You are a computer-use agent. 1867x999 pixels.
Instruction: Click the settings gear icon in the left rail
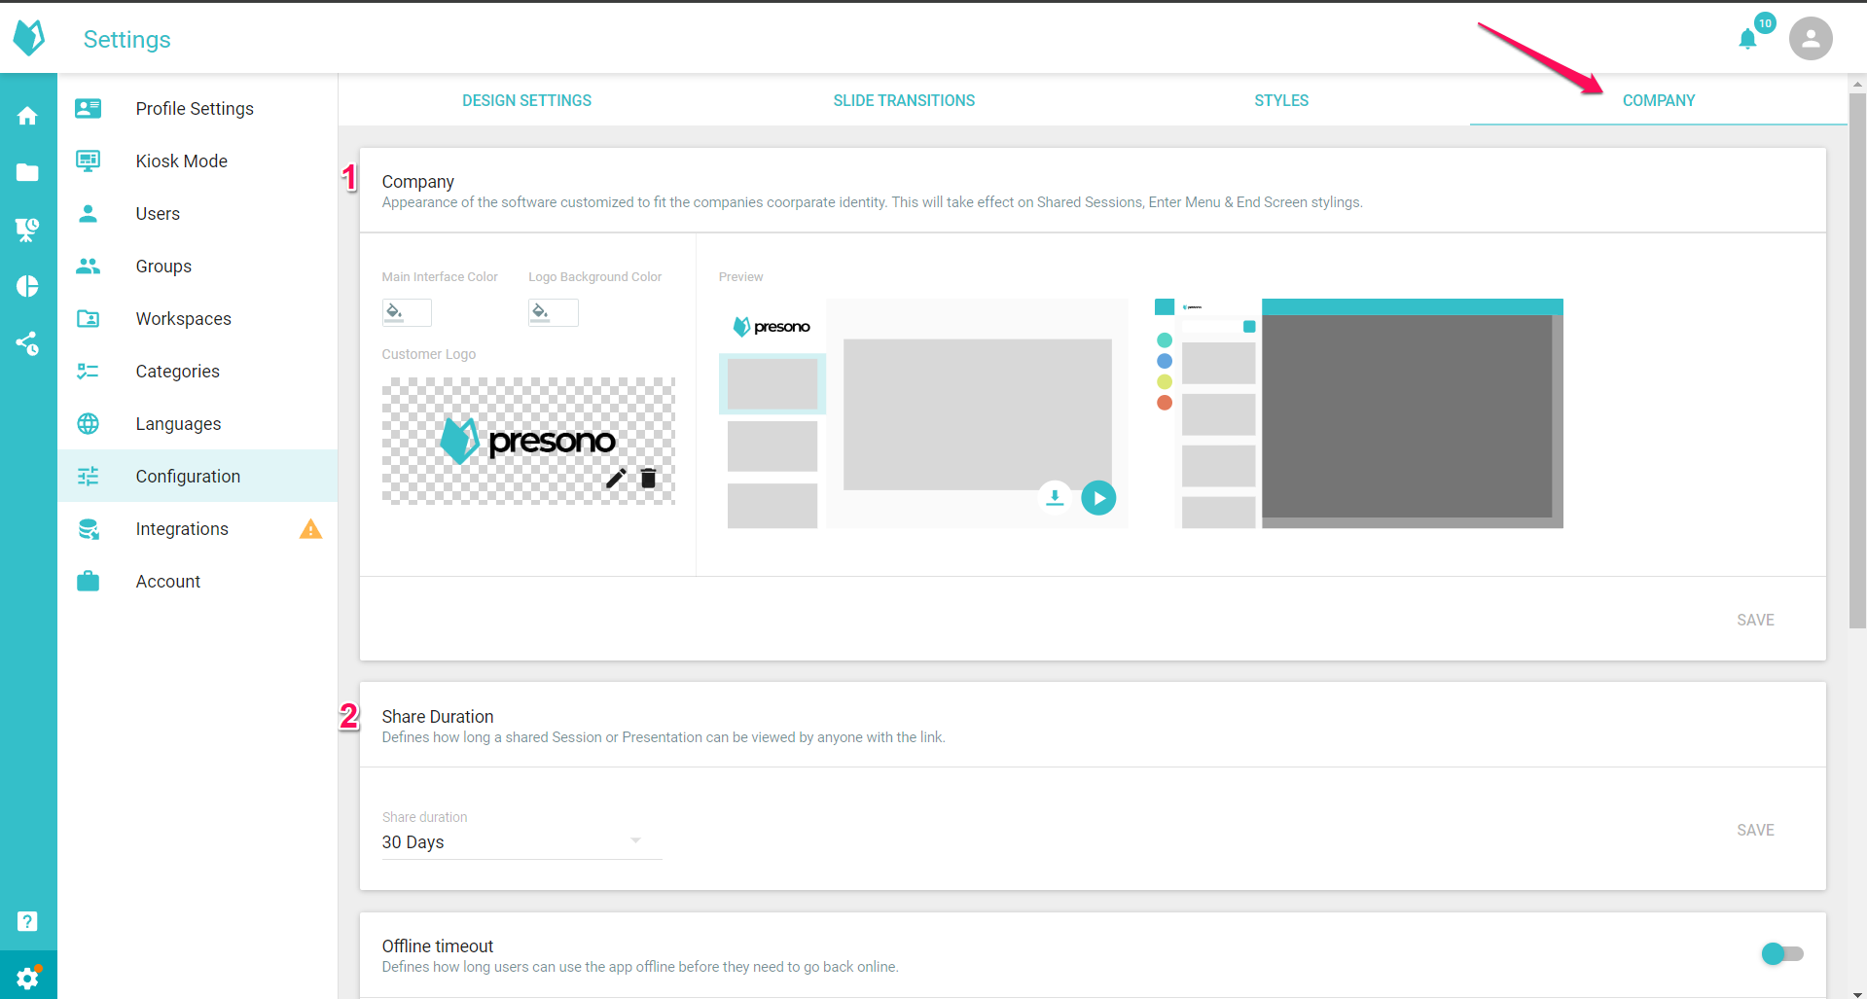pos(28,977)
